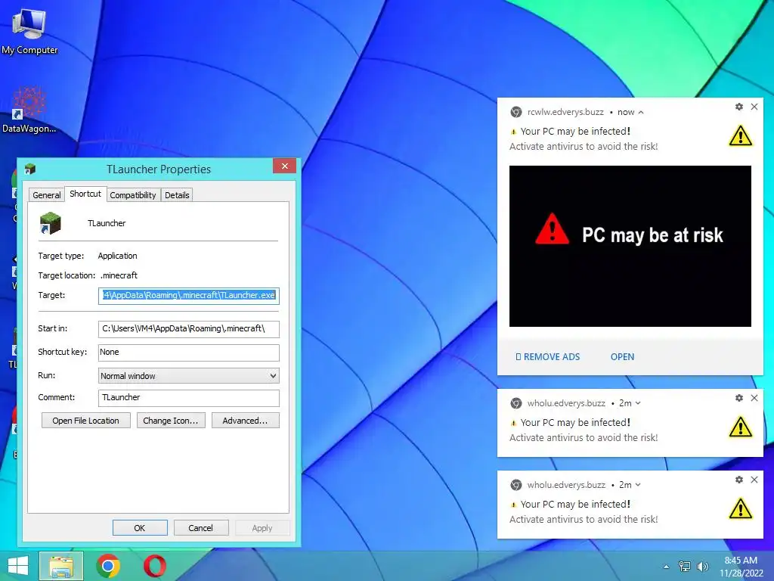
Task: Click yellow warning triangle on middle notification
Action: tap(741, 427)
